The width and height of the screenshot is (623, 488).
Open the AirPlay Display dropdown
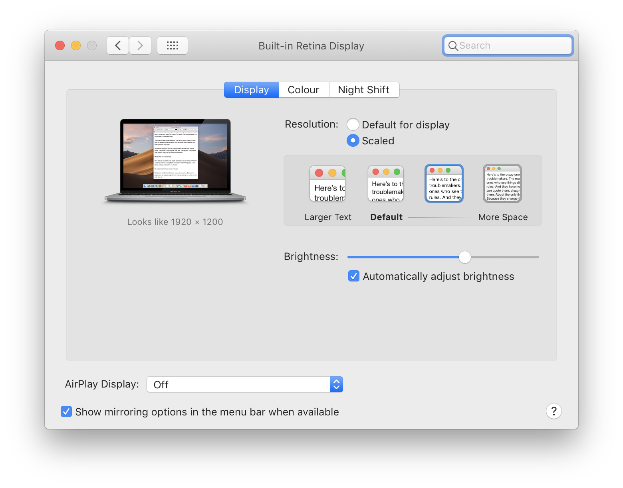[245, 384]
